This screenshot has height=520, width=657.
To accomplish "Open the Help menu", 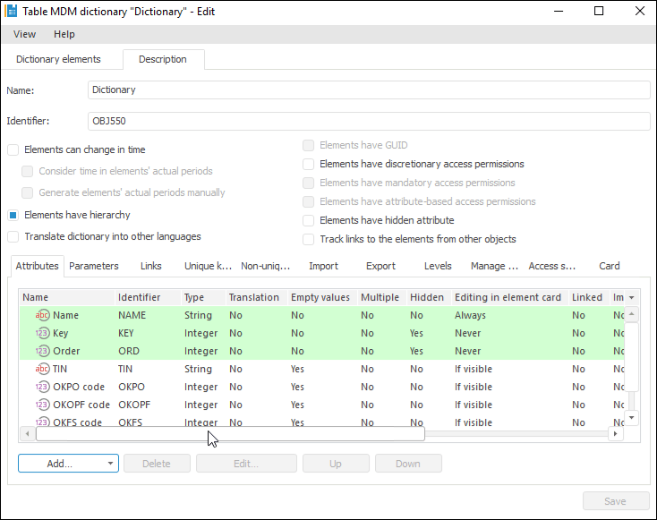I will (64, 34).
